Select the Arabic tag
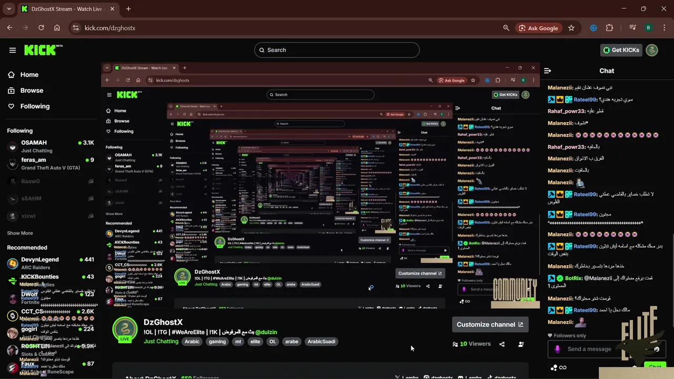 (x=192, y=342)
